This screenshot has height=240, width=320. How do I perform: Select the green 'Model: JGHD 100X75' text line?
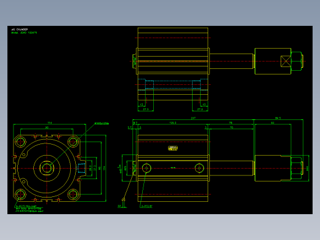click(24, 33)
